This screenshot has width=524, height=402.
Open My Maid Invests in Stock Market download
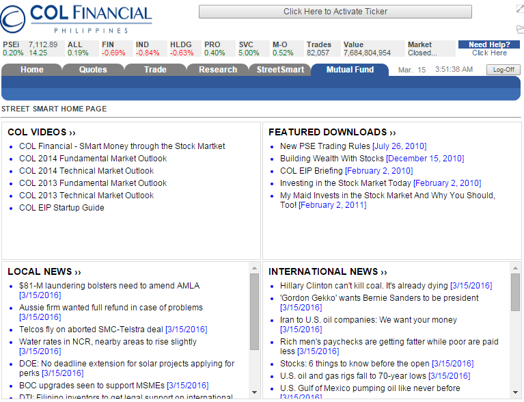tap(387, 200)
